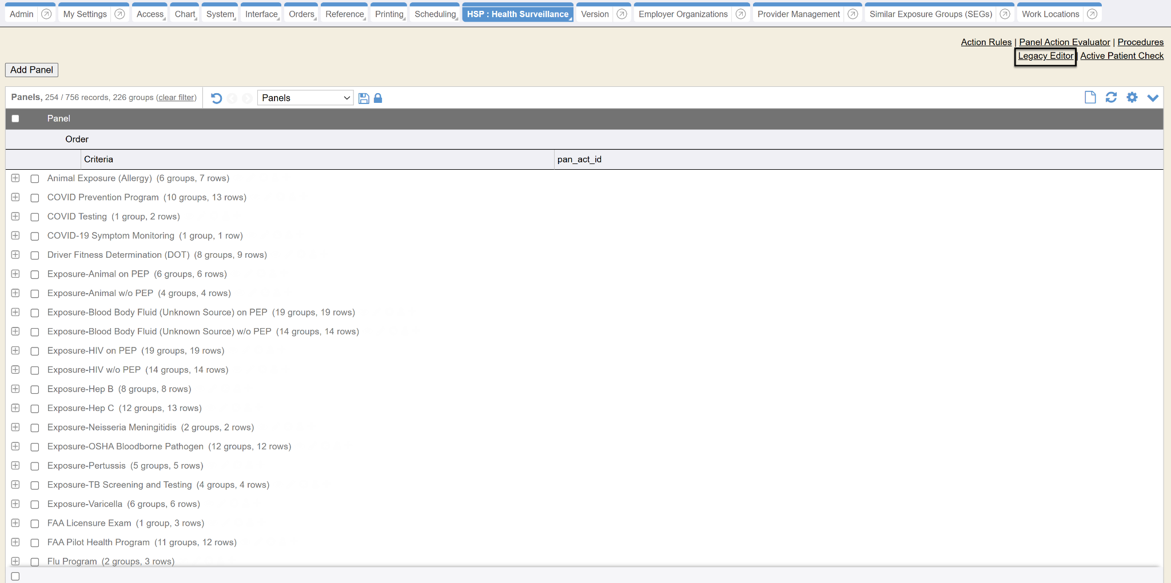Open grid settings with the gear icon
The image size is (1171, 583).
point(1132,98)
